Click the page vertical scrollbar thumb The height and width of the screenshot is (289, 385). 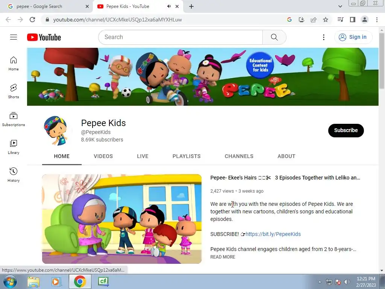[382, 61]
